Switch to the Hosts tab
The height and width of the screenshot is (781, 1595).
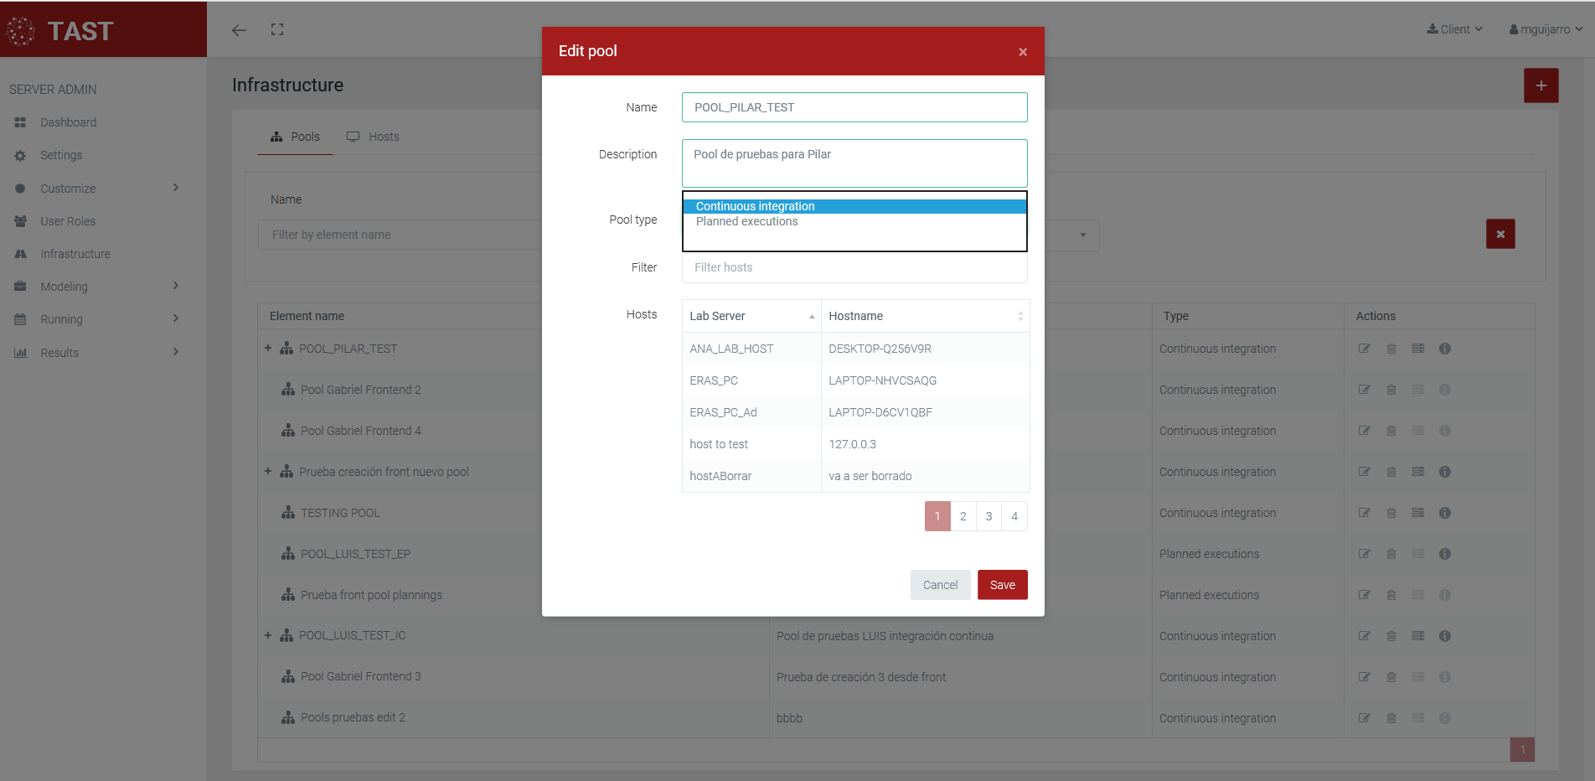pyautogui.click(x=374, y=137)
